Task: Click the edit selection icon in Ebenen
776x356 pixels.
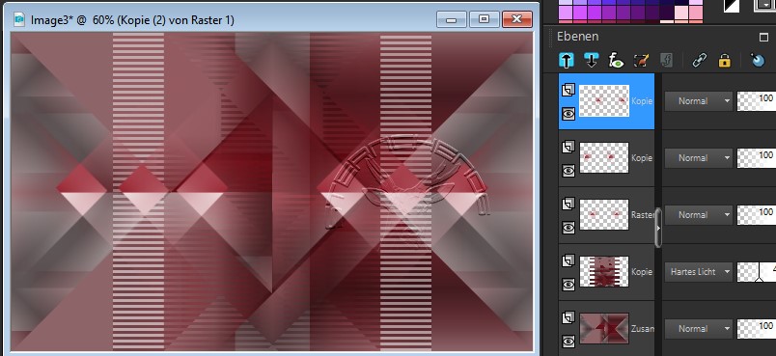Action: [x=641, y=61]
